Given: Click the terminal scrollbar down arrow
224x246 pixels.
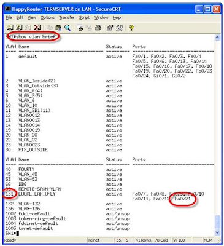Looking at the screenshot, I should point(217,232).
